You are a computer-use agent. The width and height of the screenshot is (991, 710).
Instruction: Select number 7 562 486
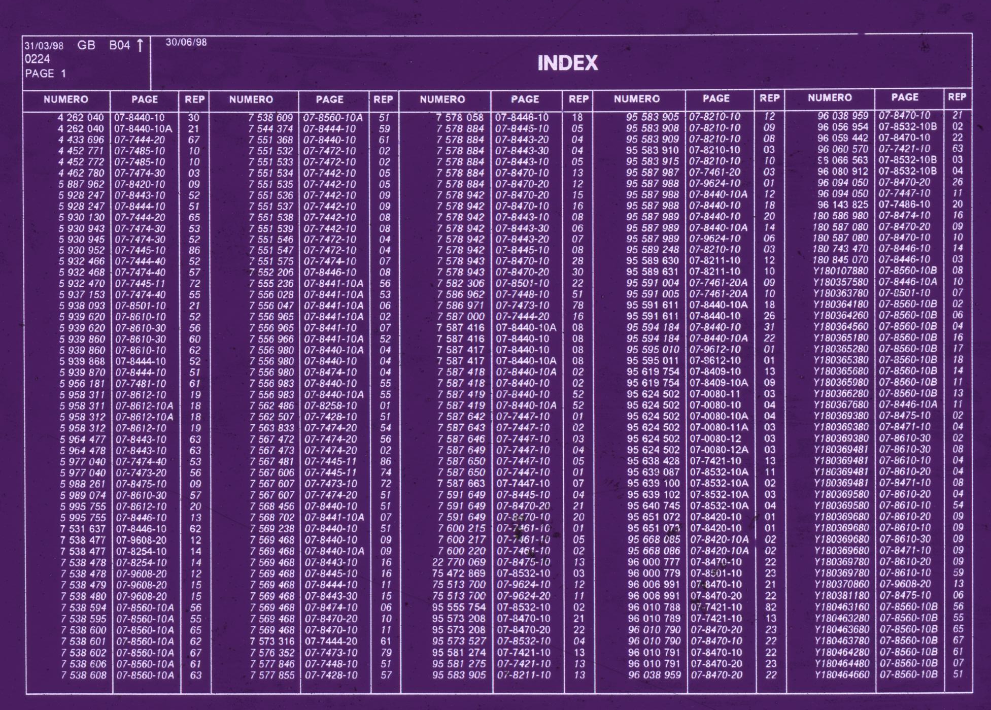[x=272, y=405]
